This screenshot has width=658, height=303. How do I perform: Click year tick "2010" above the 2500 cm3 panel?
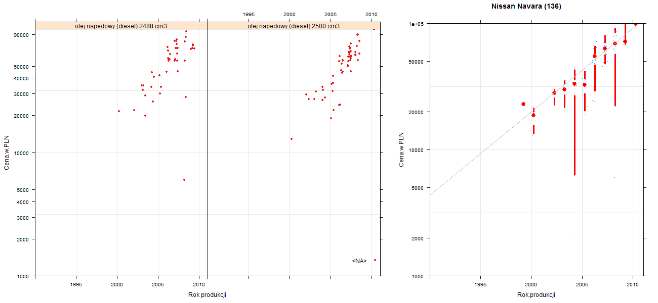(x=372, y=14)
